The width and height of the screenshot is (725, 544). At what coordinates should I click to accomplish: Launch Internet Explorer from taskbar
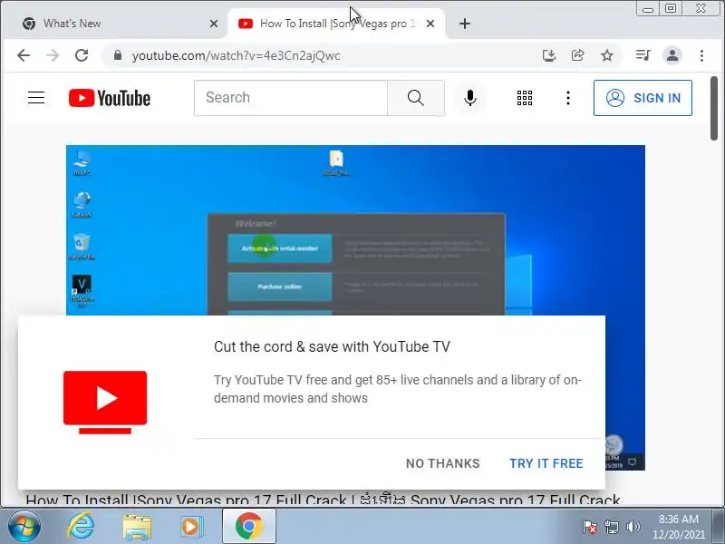click(x=81, y=527)
